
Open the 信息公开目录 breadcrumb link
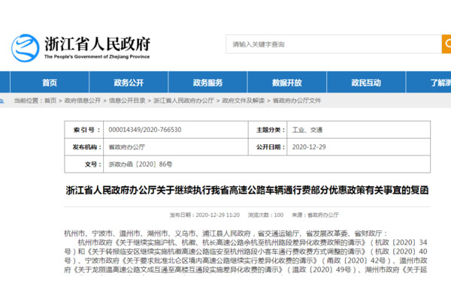[x=127, y=100]
